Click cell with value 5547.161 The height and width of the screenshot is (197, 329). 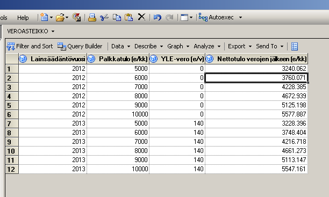256,169
